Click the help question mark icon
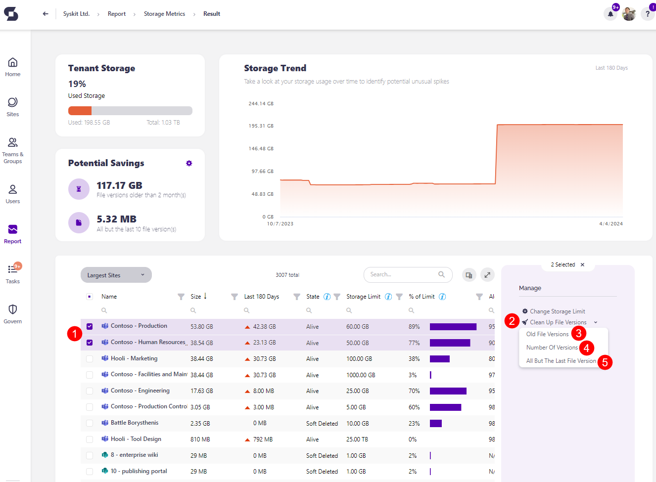 [x=648, y=13]
